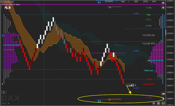
Task: Click the RS button in the top button row
Action: click(x=163, y=3)
